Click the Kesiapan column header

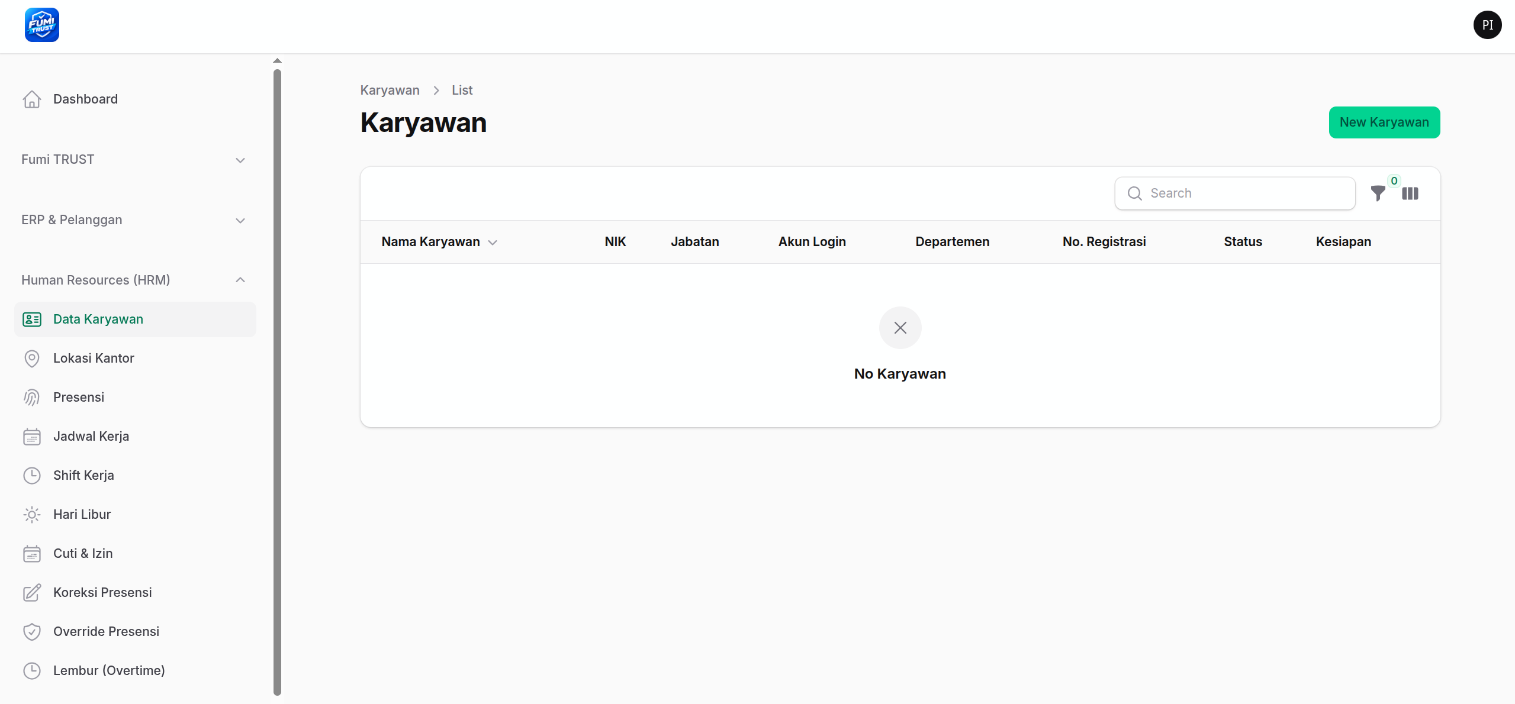click(x=1343, y=242)
